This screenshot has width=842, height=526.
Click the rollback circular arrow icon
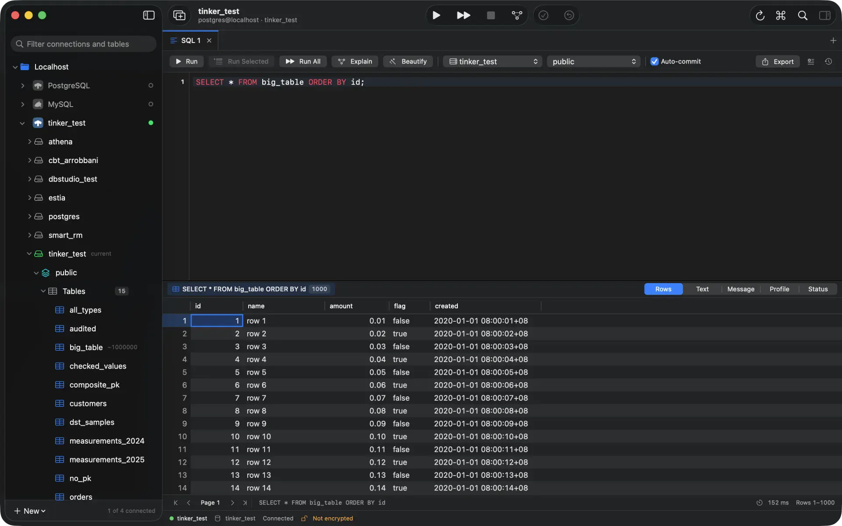[x=569, y=15]
